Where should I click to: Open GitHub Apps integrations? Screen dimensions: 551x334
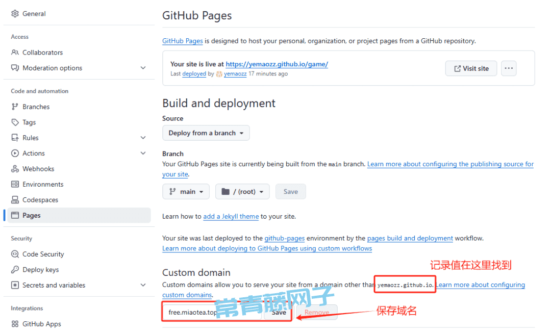(x=42, y=324)
